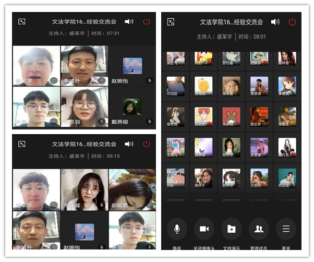Toggle the speaker icon in the 07:31 meeting
The height and width of the screenshot is (262, 314).
pyautogui.click(x=129, y=21)
